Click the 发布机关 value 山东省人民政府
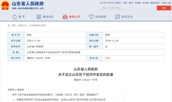 pyautogui.click(x=35, y=46)
